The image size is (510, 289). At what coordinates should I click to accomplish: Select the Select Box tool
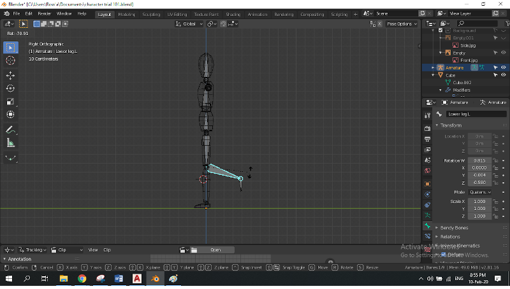tap(11, 47)
